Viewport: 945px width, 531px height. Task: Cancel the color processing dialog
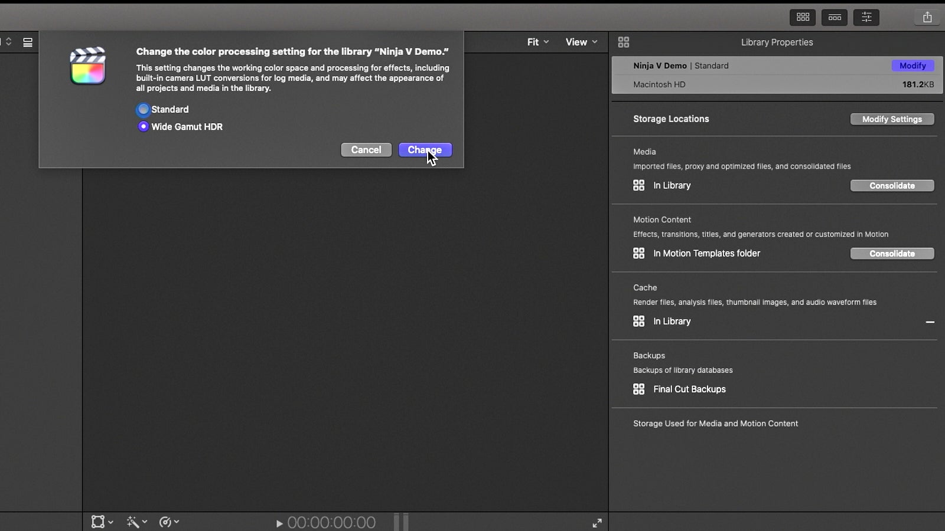pyautogui.click(x=366, y=150)
